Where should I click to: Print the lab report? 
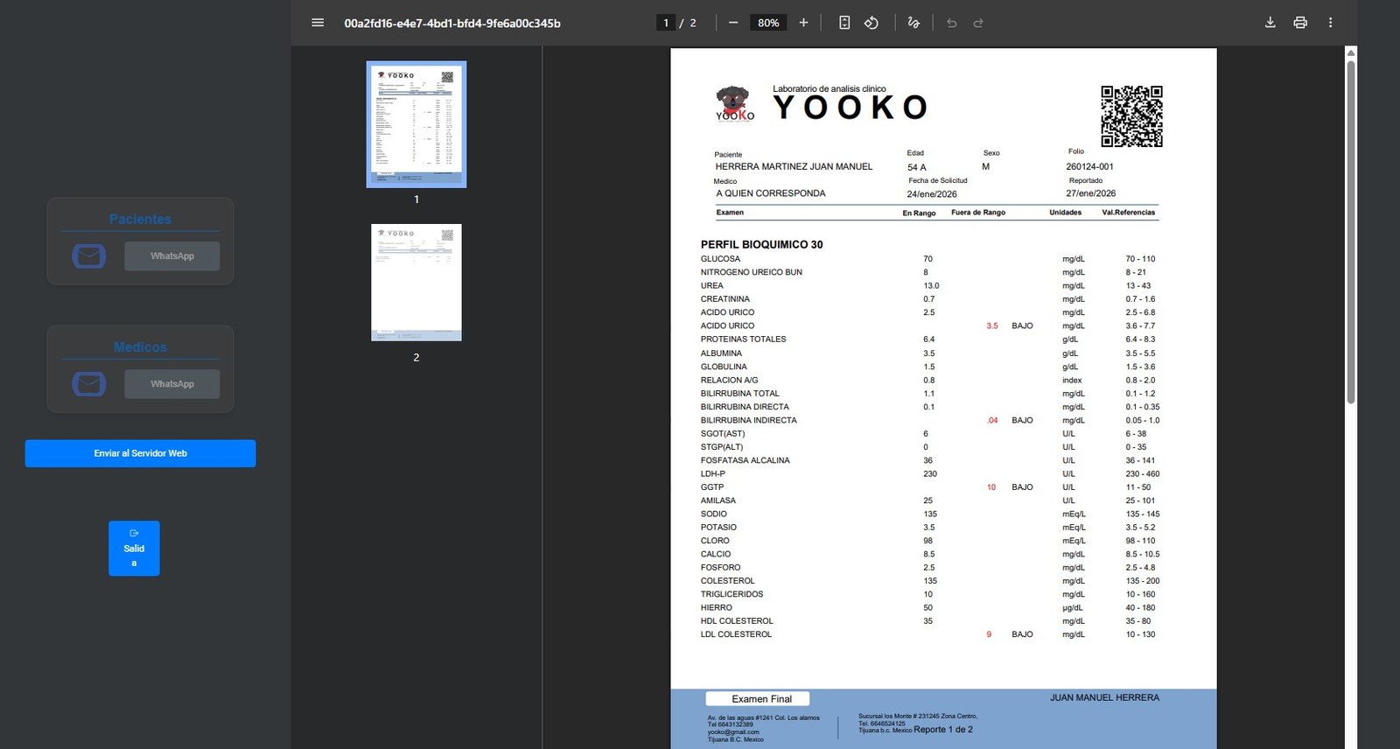tap(1300, 23)
